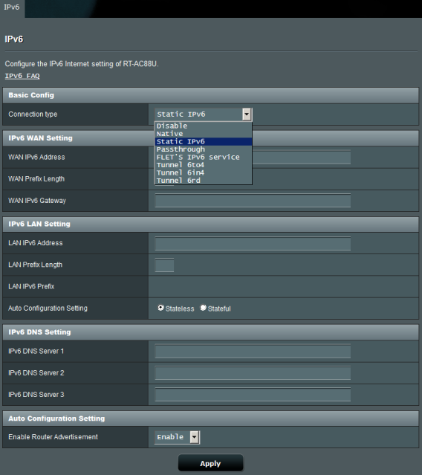Choose Native from connection type list
Viewport: 422px width, 475px height.
203,134
